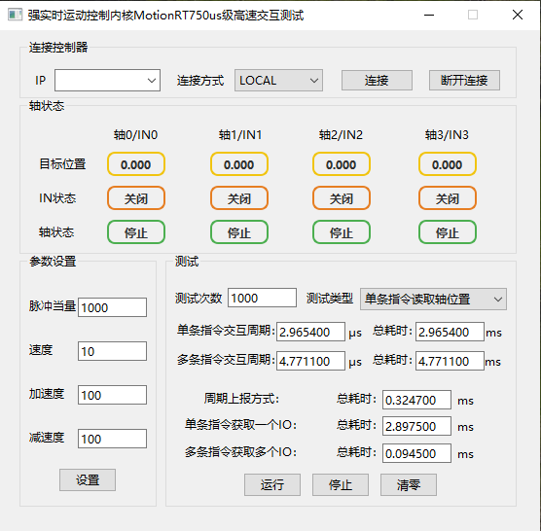
Task: Click the 轴1/IN1 关闭 IN status indicator
Action: (239, 198)
